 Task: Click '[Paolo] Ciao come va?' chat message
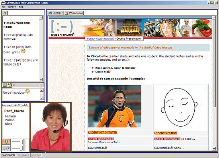18,37
